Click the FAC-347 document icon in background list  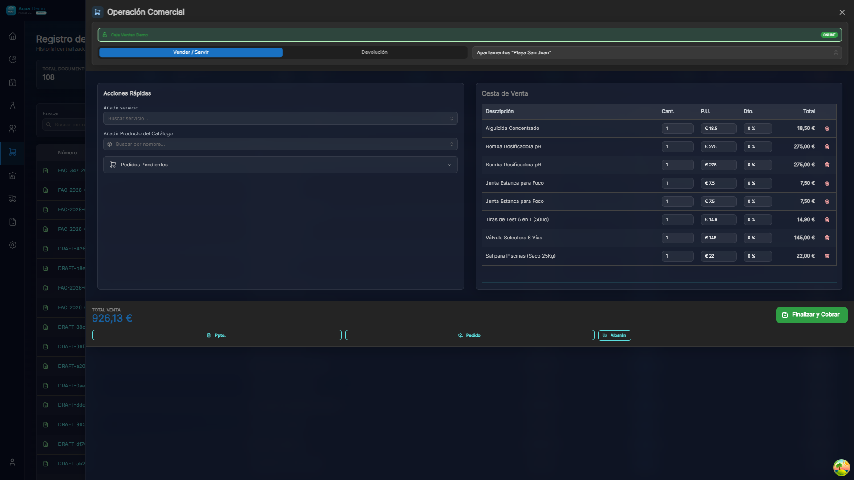tap(45, 170)
